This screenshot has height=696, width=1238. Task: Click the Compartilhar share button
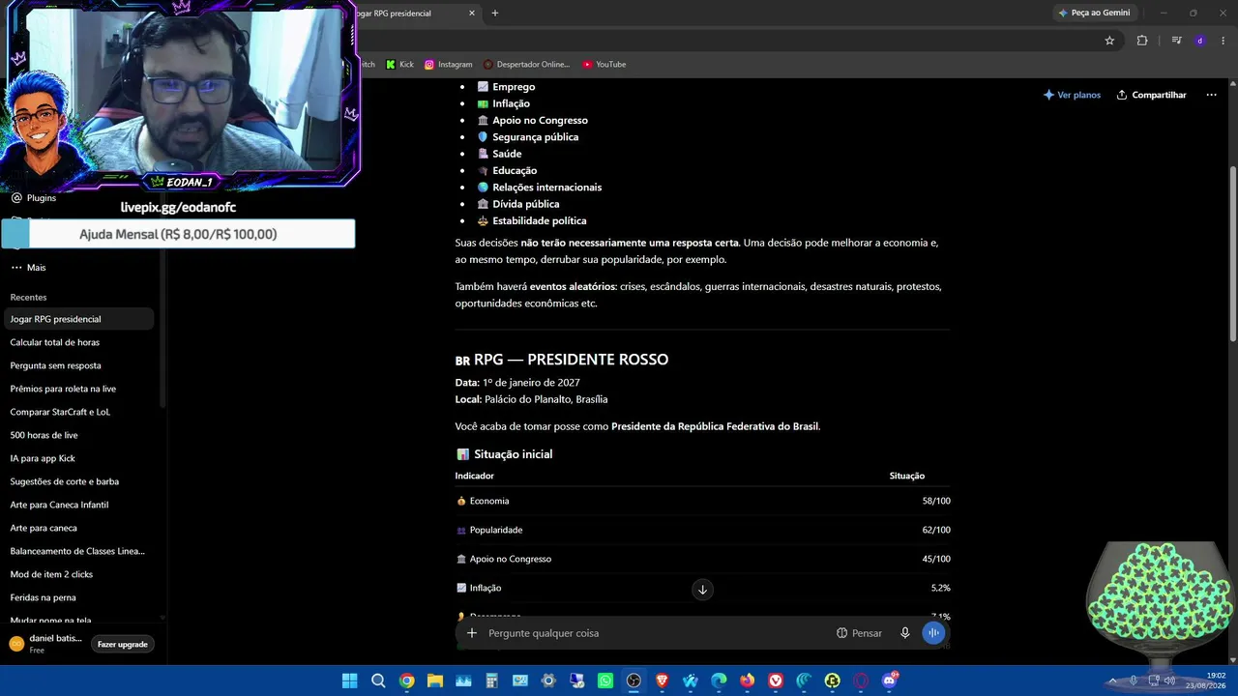click(1151, 95)
